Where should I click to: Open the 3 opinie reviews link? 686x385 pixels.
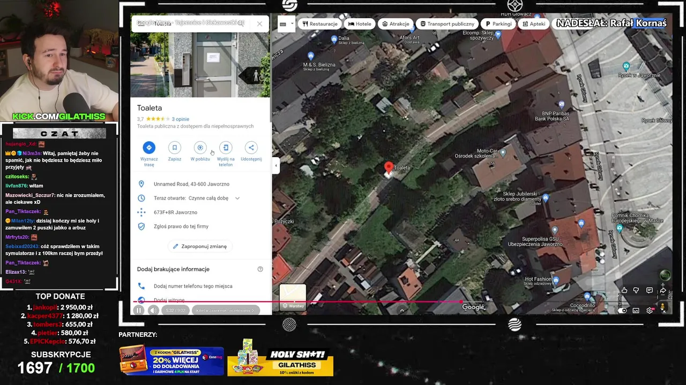tap(180, 119)
